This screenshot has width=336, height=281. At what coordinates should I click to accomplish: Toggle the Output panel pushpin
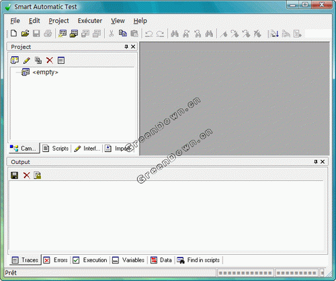(x=316, y=161)
